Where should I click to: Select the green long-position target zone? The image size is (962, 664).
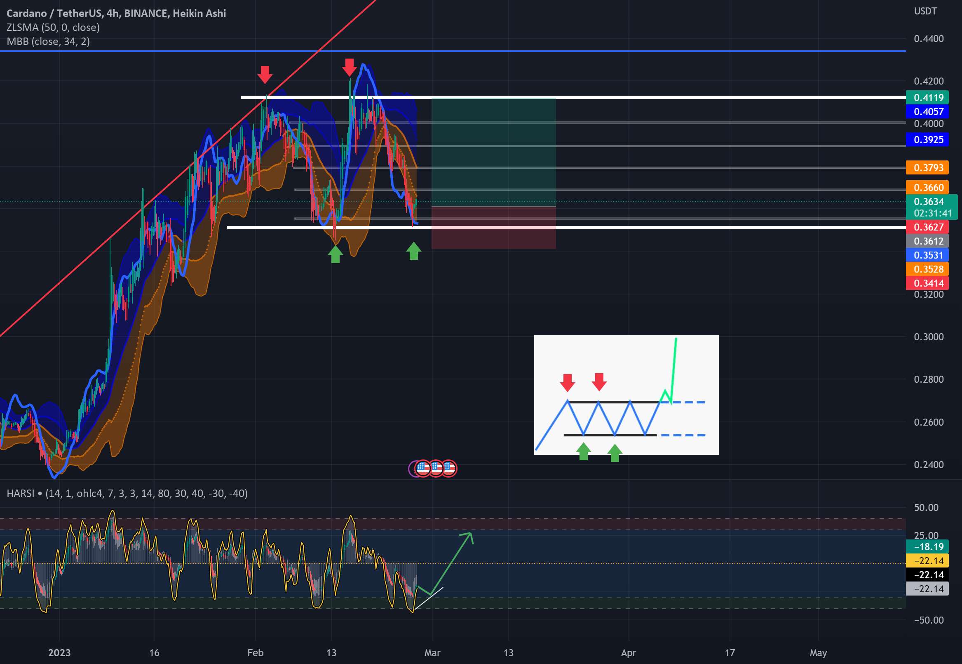493,152
